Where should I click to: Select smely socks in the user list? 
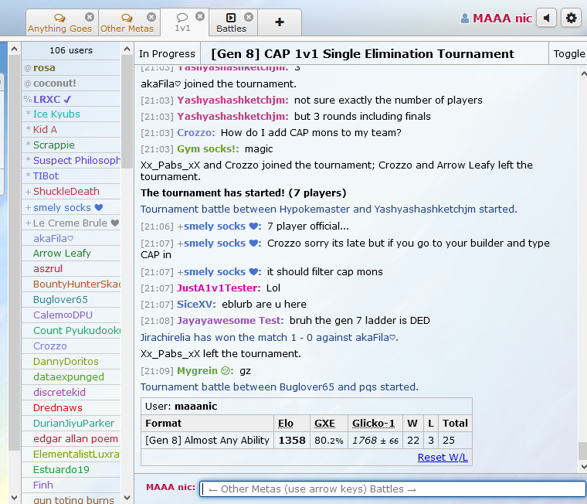pos(71,208)
